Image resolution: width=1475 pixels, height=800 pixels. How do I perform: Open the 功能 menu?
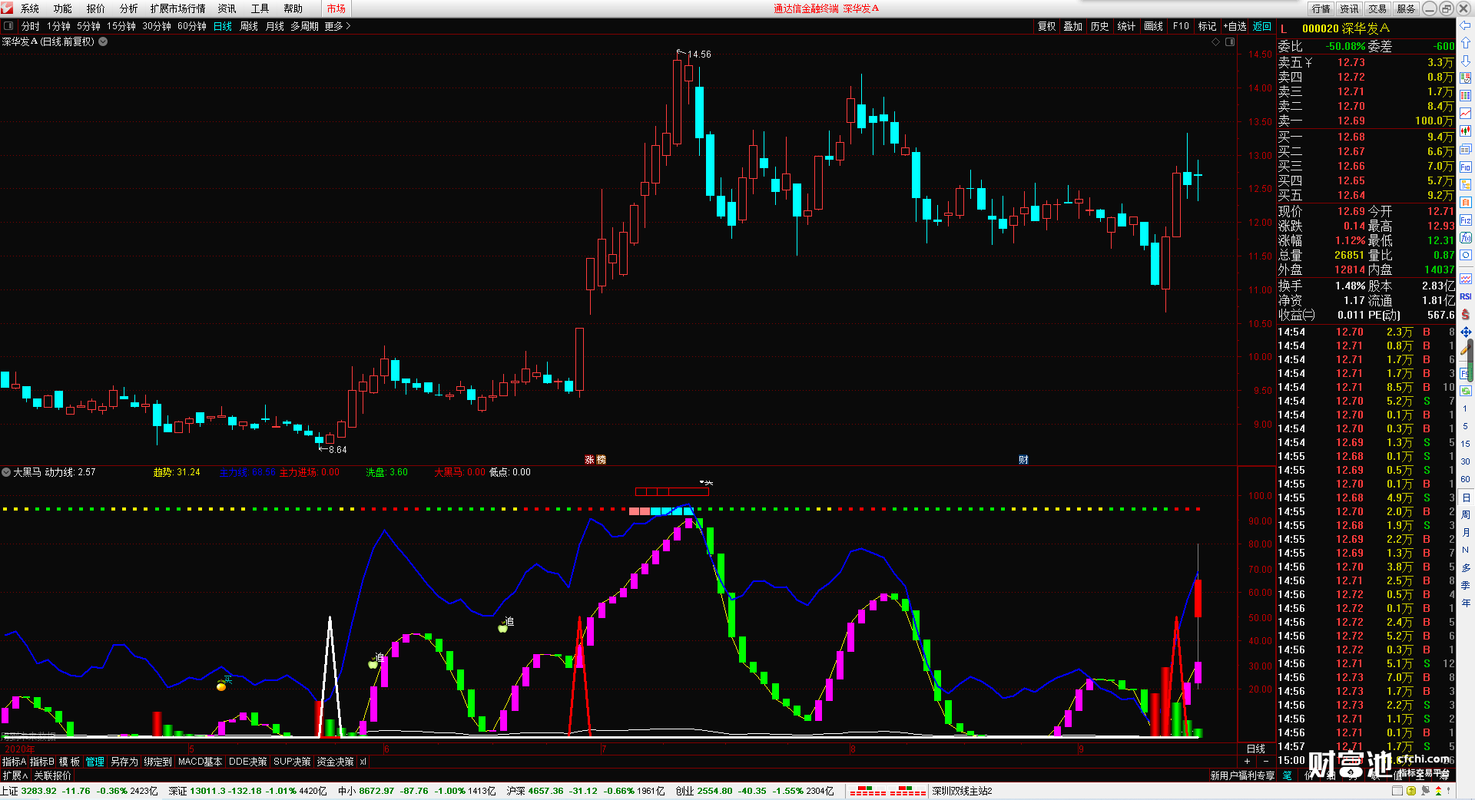coord(63,8)
